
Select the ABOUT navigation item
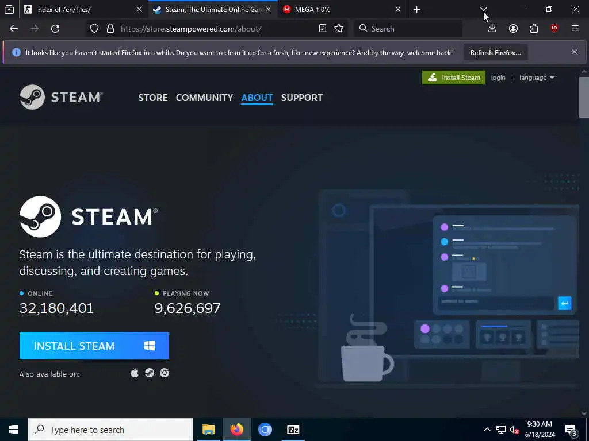point(257,98)
